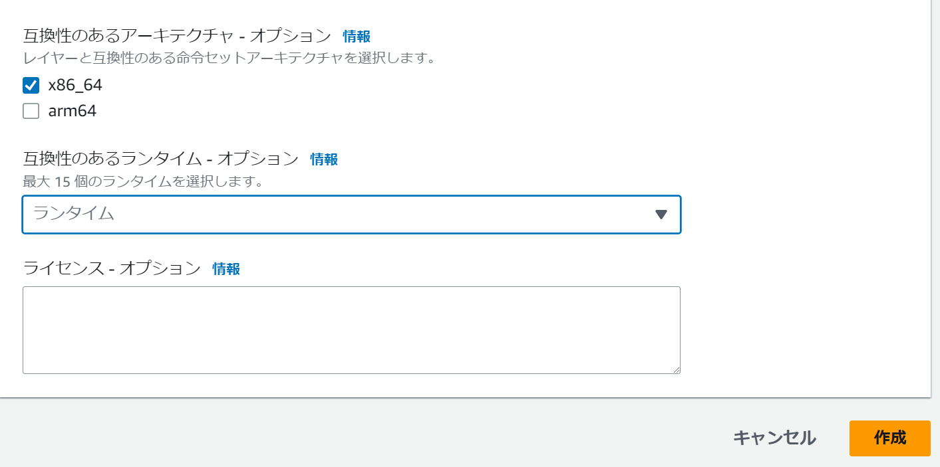Click the 情報 link beside license section
The width and height of the screenshot is (940, 467).
point(227,268)
